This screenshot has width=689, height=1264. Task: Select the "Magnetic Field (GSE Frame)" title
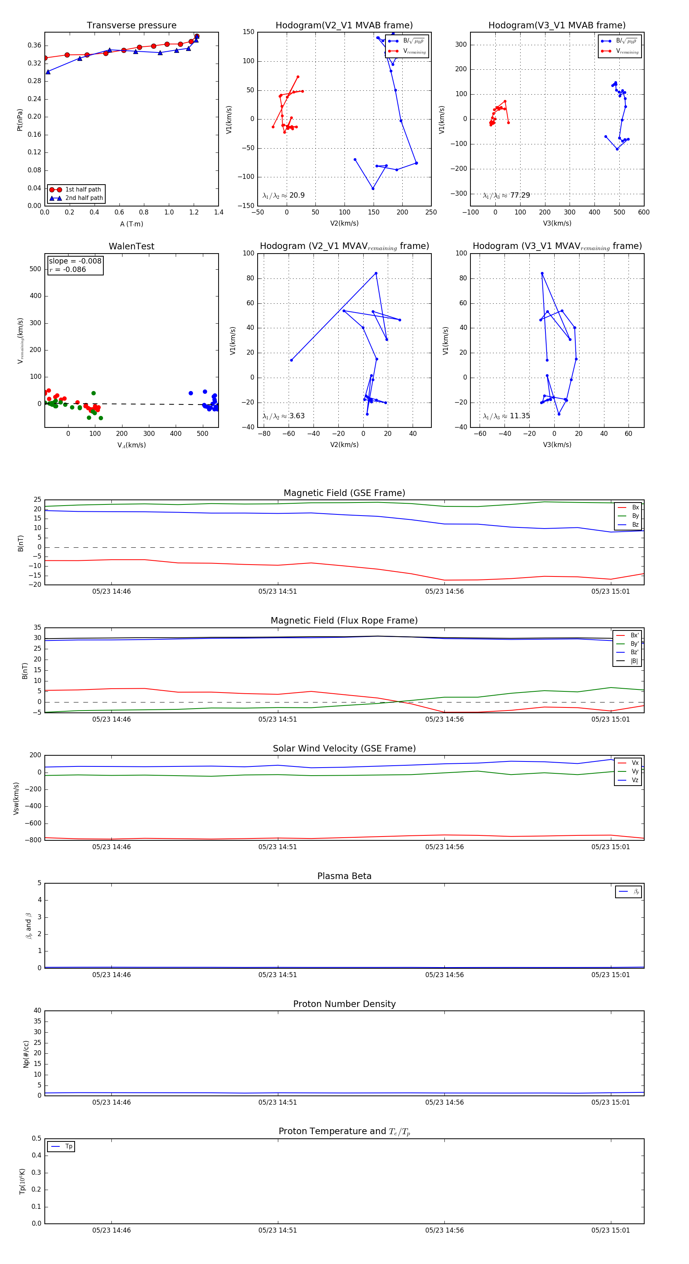point(344,493)
